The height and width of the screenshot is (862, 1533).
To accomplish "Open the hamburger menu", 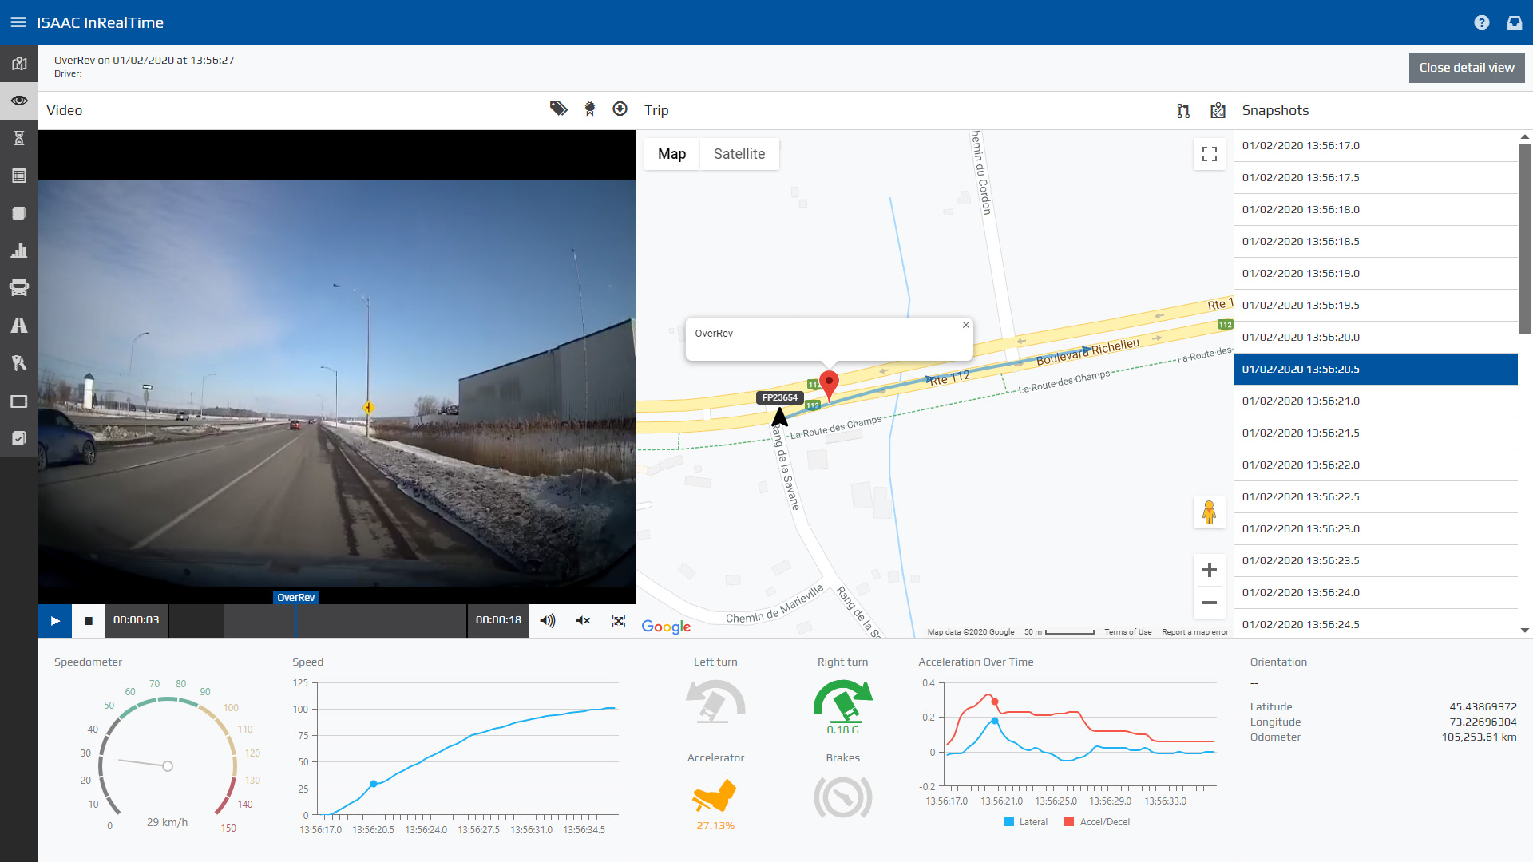I will pyautogui.click(x=18, y=22).
